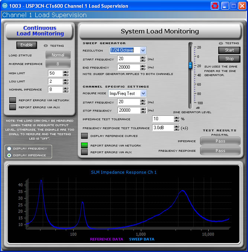
Task: Decrease Stop Frequency value
Action: point(143,112)
